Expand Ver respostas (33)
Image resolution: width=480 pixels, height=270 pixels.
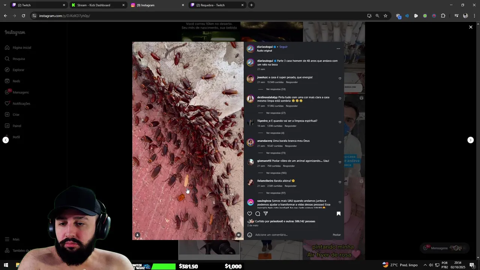point(276,89)
